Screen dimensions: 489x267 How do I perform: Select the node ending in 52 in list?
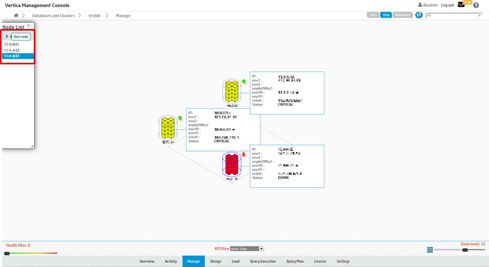click(12, 50)
